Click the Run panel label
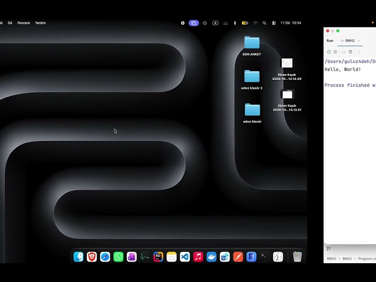 [330, 41]
